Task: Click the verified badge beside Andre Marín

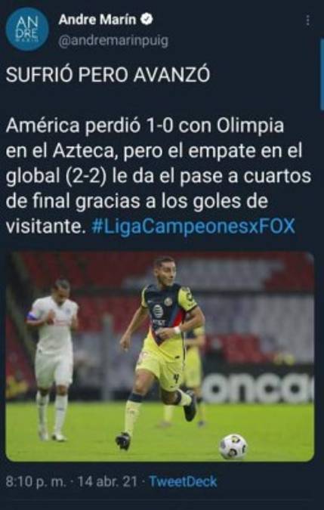Action: pyautogui.click(x=147, y=20)
